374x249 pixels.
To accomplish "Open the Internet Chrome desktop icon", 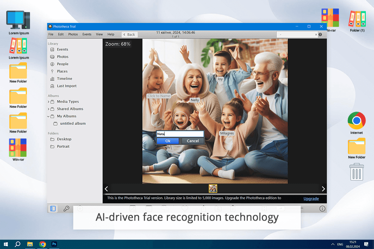I will point(356,123).
